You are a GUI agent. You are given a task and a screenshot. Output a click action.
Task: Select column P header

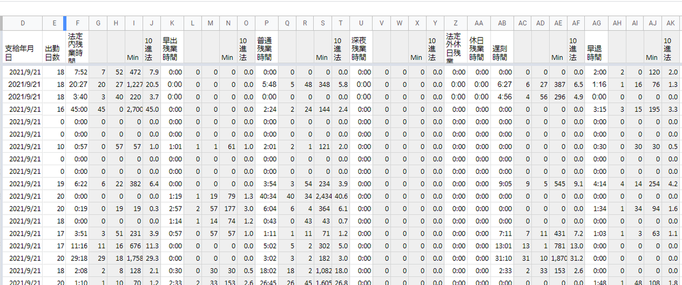click(x=267, y=23)
